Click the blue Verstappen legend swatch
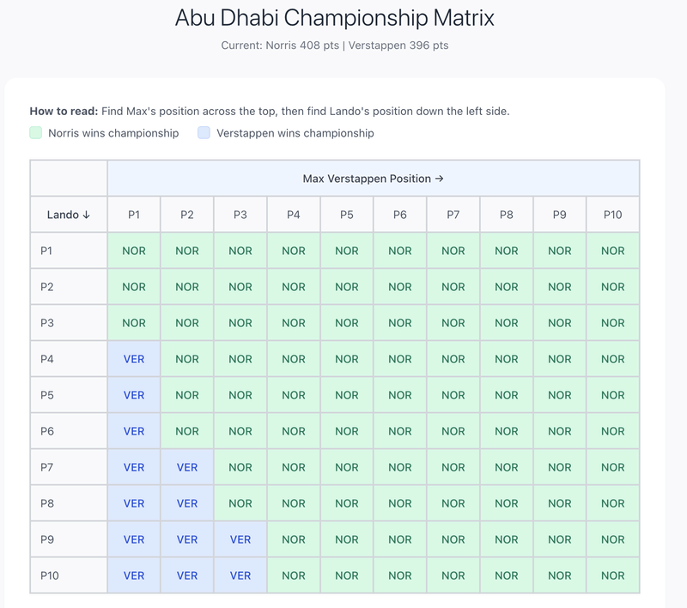 [204, 133]
